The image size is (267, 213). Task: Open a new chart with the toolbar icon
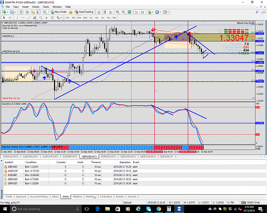pos(4,12)
